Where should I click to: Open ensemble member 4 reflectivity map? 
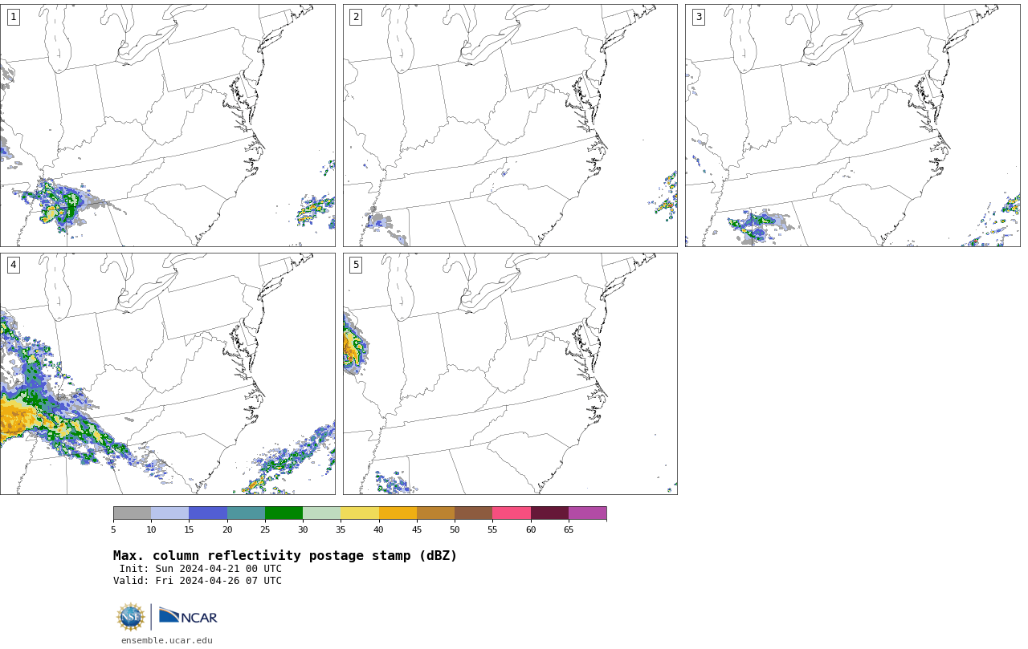click(x=167, y=374)
